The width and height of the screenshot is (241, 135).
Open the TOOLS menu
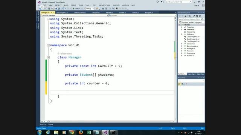click(88, 5)
